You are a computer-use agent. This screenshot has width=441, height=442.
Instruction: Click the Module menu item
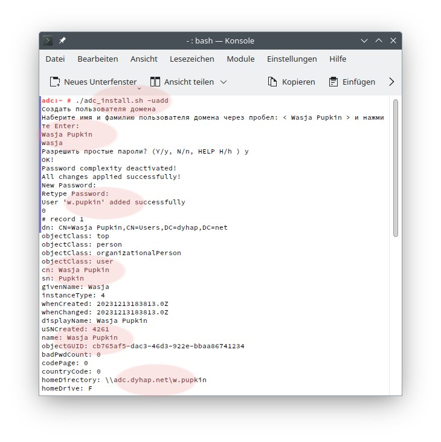[240, 59]
